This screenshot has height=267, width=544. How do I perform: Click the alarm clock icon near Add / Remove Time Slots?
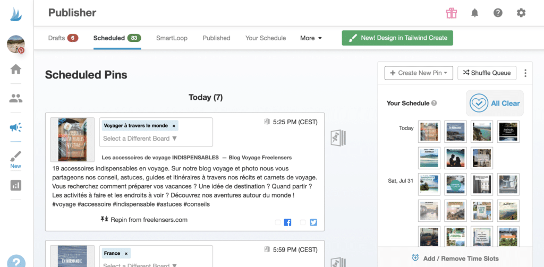415,257
